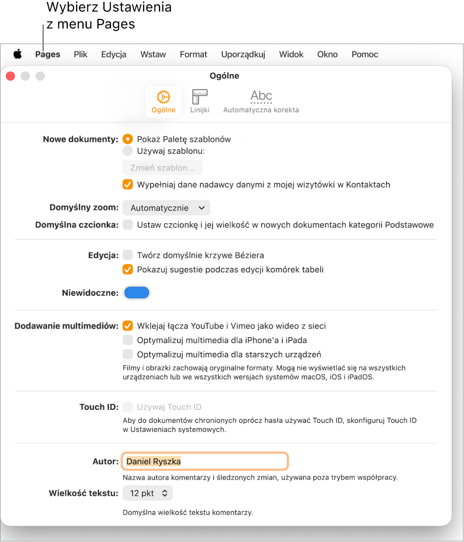This screenshot has width=464, height=542.
Task: Click the Używaj Touch ID checkbox
Action: tap(128, 407)
